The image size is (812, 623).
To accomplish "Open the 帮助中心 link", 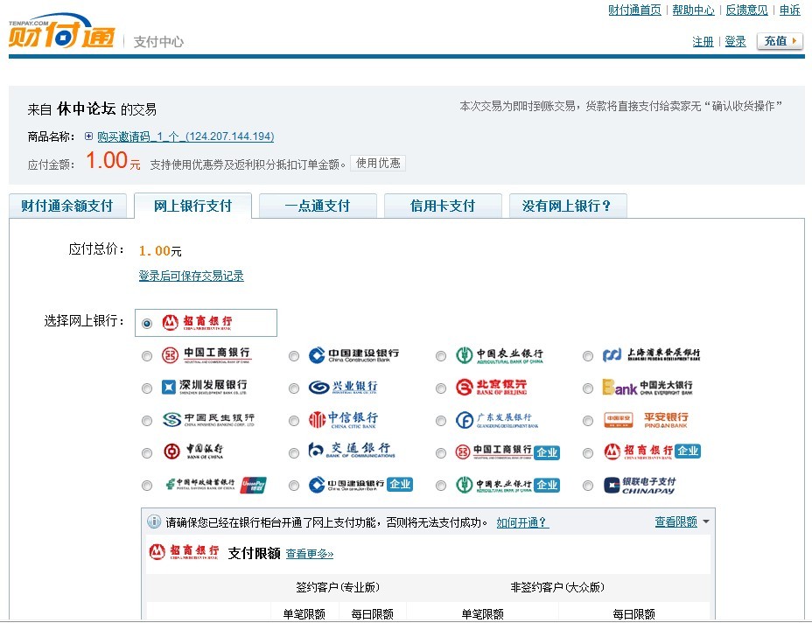I will point(693,10).
